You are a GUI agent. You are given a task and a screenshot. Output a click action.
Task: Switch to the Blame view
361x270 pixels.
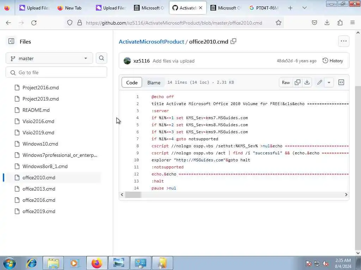(x=154, y=82)
